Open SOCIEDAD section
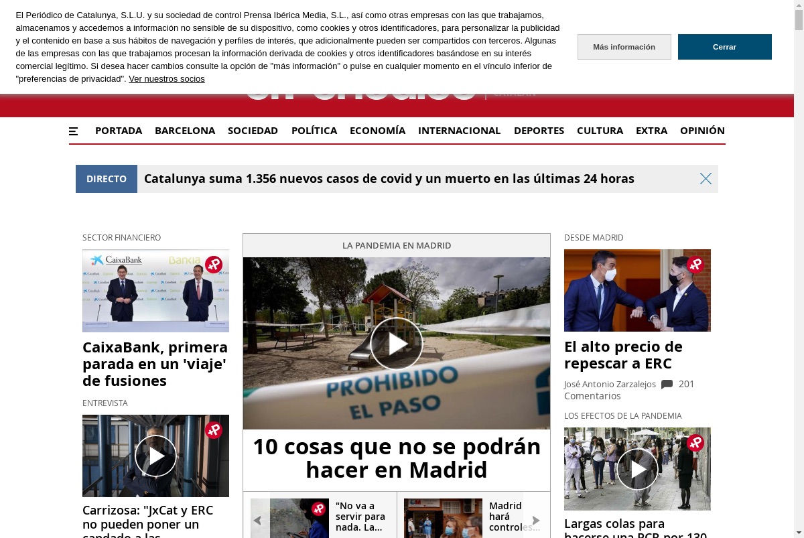Viewport: 804px width, 538px height. pos(253,131)
